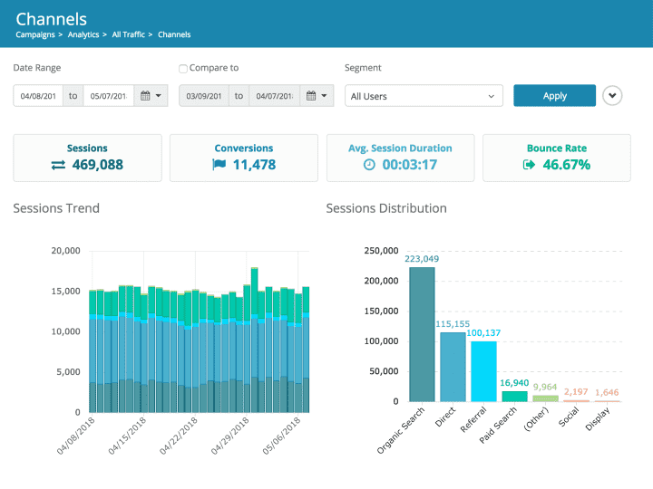Select the Conversions metric card
The height and width of the screenshot is (489, 653).
pos(244,157)
